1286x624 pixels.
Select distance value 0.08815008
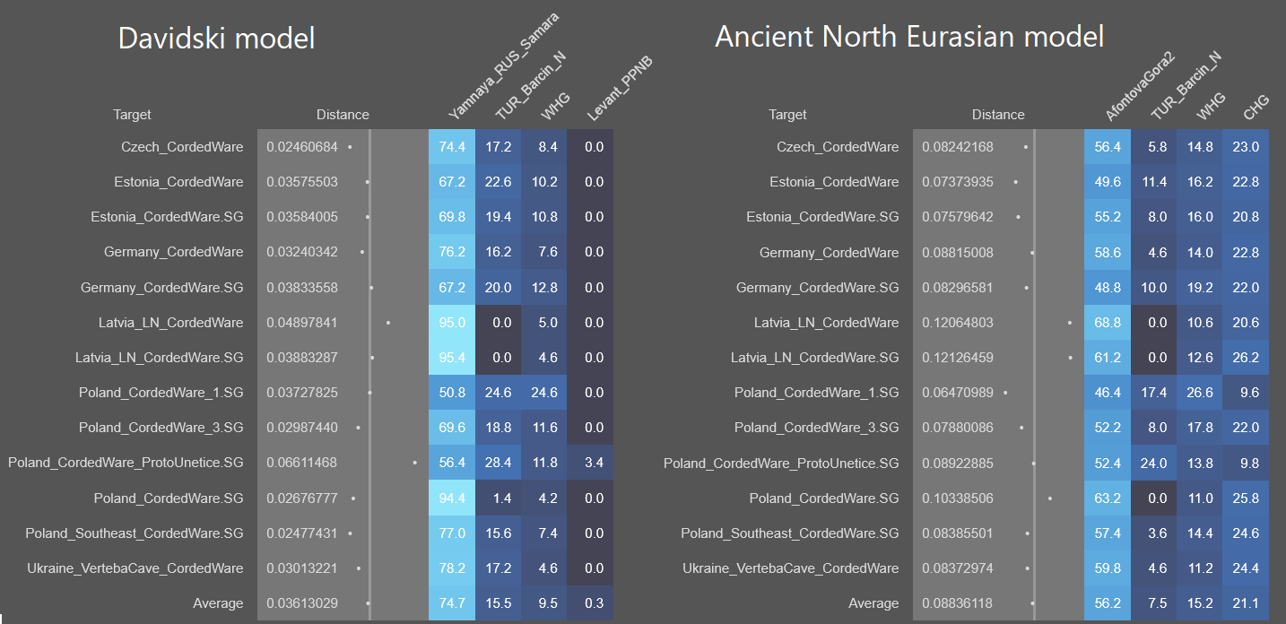point(958,252)
